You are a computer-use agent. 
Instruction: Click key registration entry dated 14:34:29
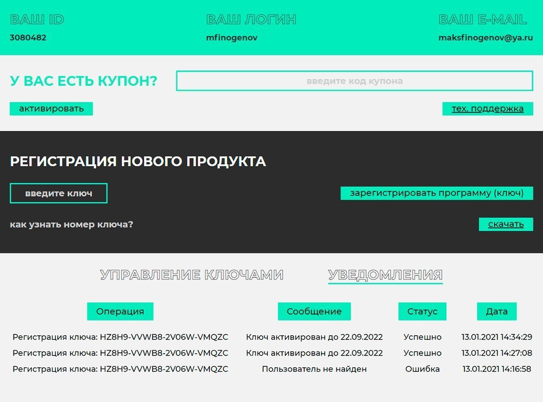pos(120,337)
